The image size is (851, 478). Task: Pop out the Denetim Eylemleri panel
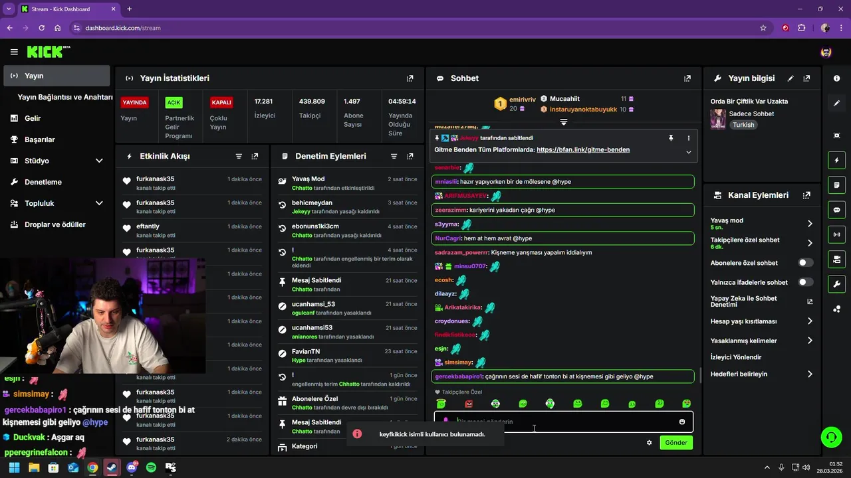[410, 157]
